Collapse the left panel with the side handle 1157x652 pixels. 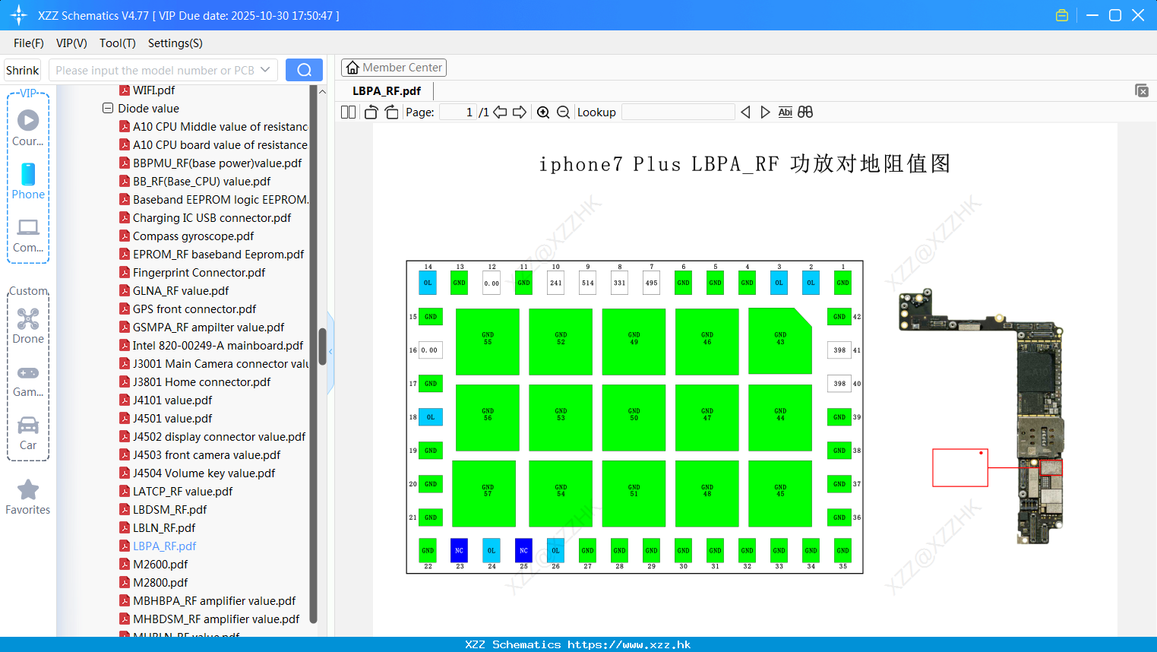pyautogui.click(x=330, y=352)
